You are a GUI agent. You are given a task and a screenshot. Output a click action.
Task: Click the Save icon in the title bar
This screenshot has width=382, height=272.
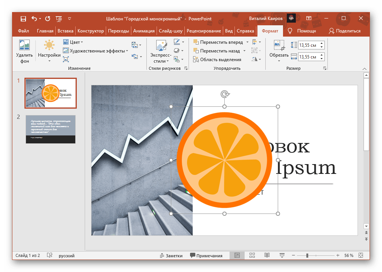[x=23, y=18]
